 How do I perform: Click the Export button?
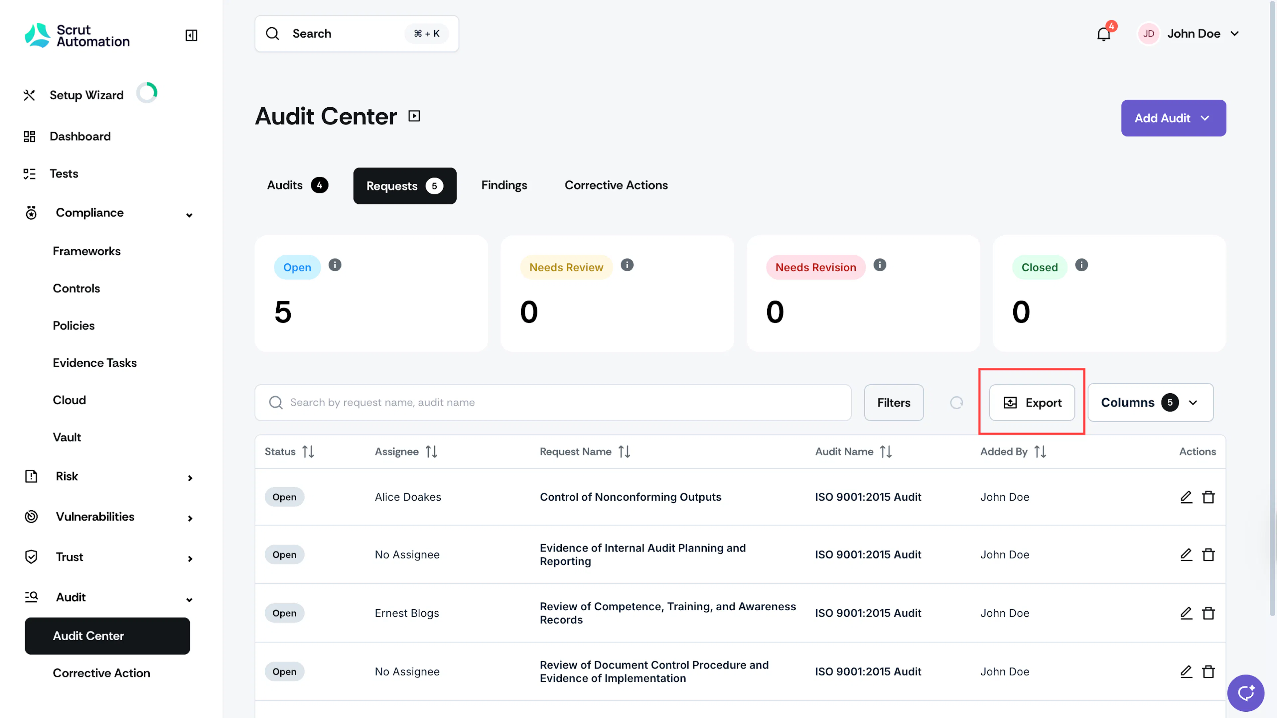1032,403
